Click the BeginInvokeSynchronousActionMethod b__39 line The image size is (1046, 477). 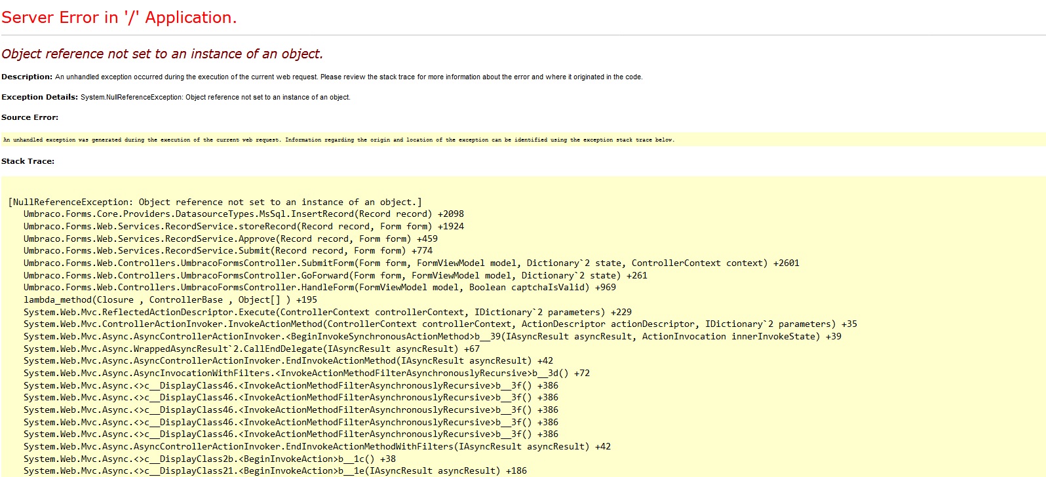(x=433, y=337)
